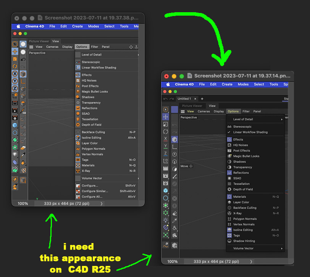Image resolution: width=310 pixels, height=277 pixels.
Task: Open Cameras menu in left viewport
Action: coord(52,47)
